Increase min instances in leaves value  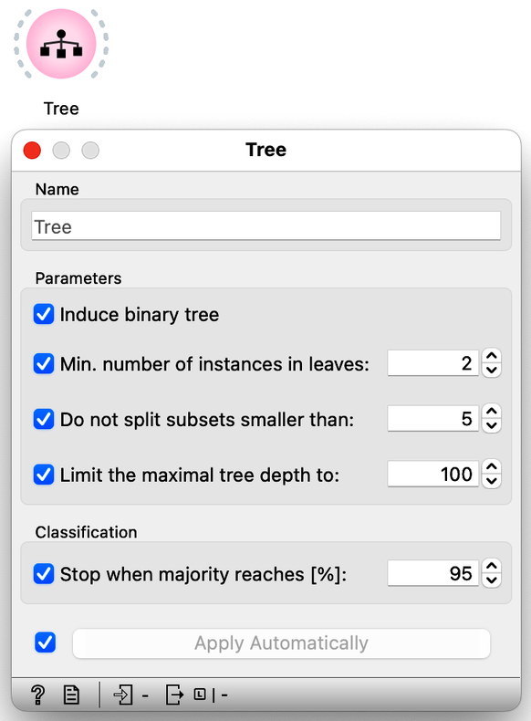[492, 356]
